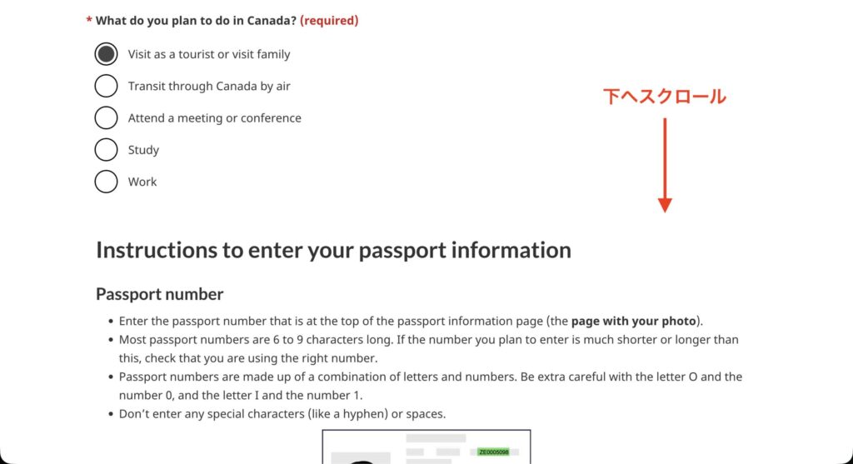This screenshot has height=464, width=853.
Task: Click the 'Visit as a tourist or visit family' label text
Action: [209, 54]
